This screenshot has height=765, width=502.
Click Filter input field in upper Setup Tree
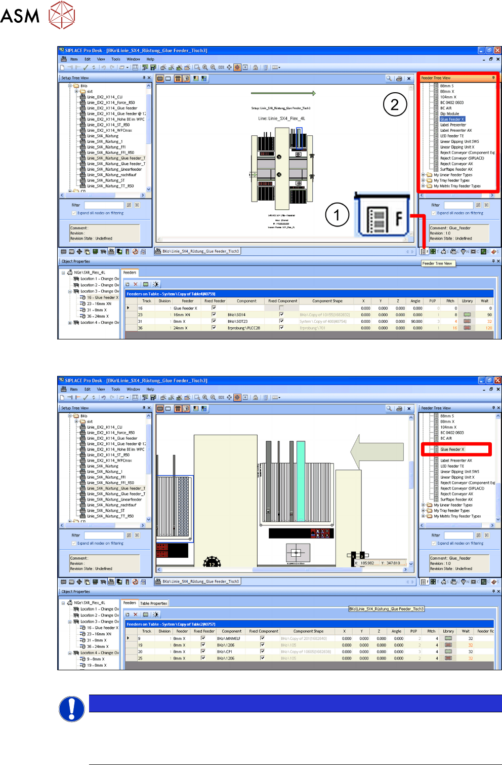[104, 205]
